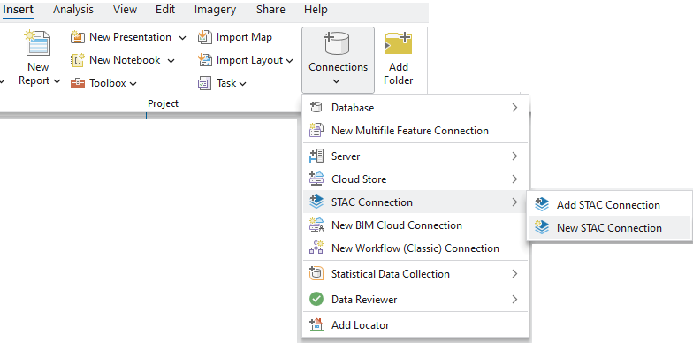This screenshot has width=693, height=343.
Task: Switch to the Share tab
Action: [270, 10]
